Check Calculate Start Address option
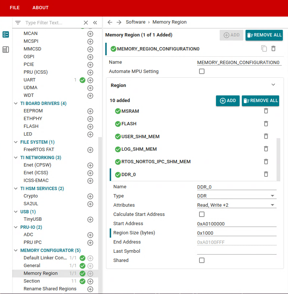The image size is (288, 294). tap(202, 214)
